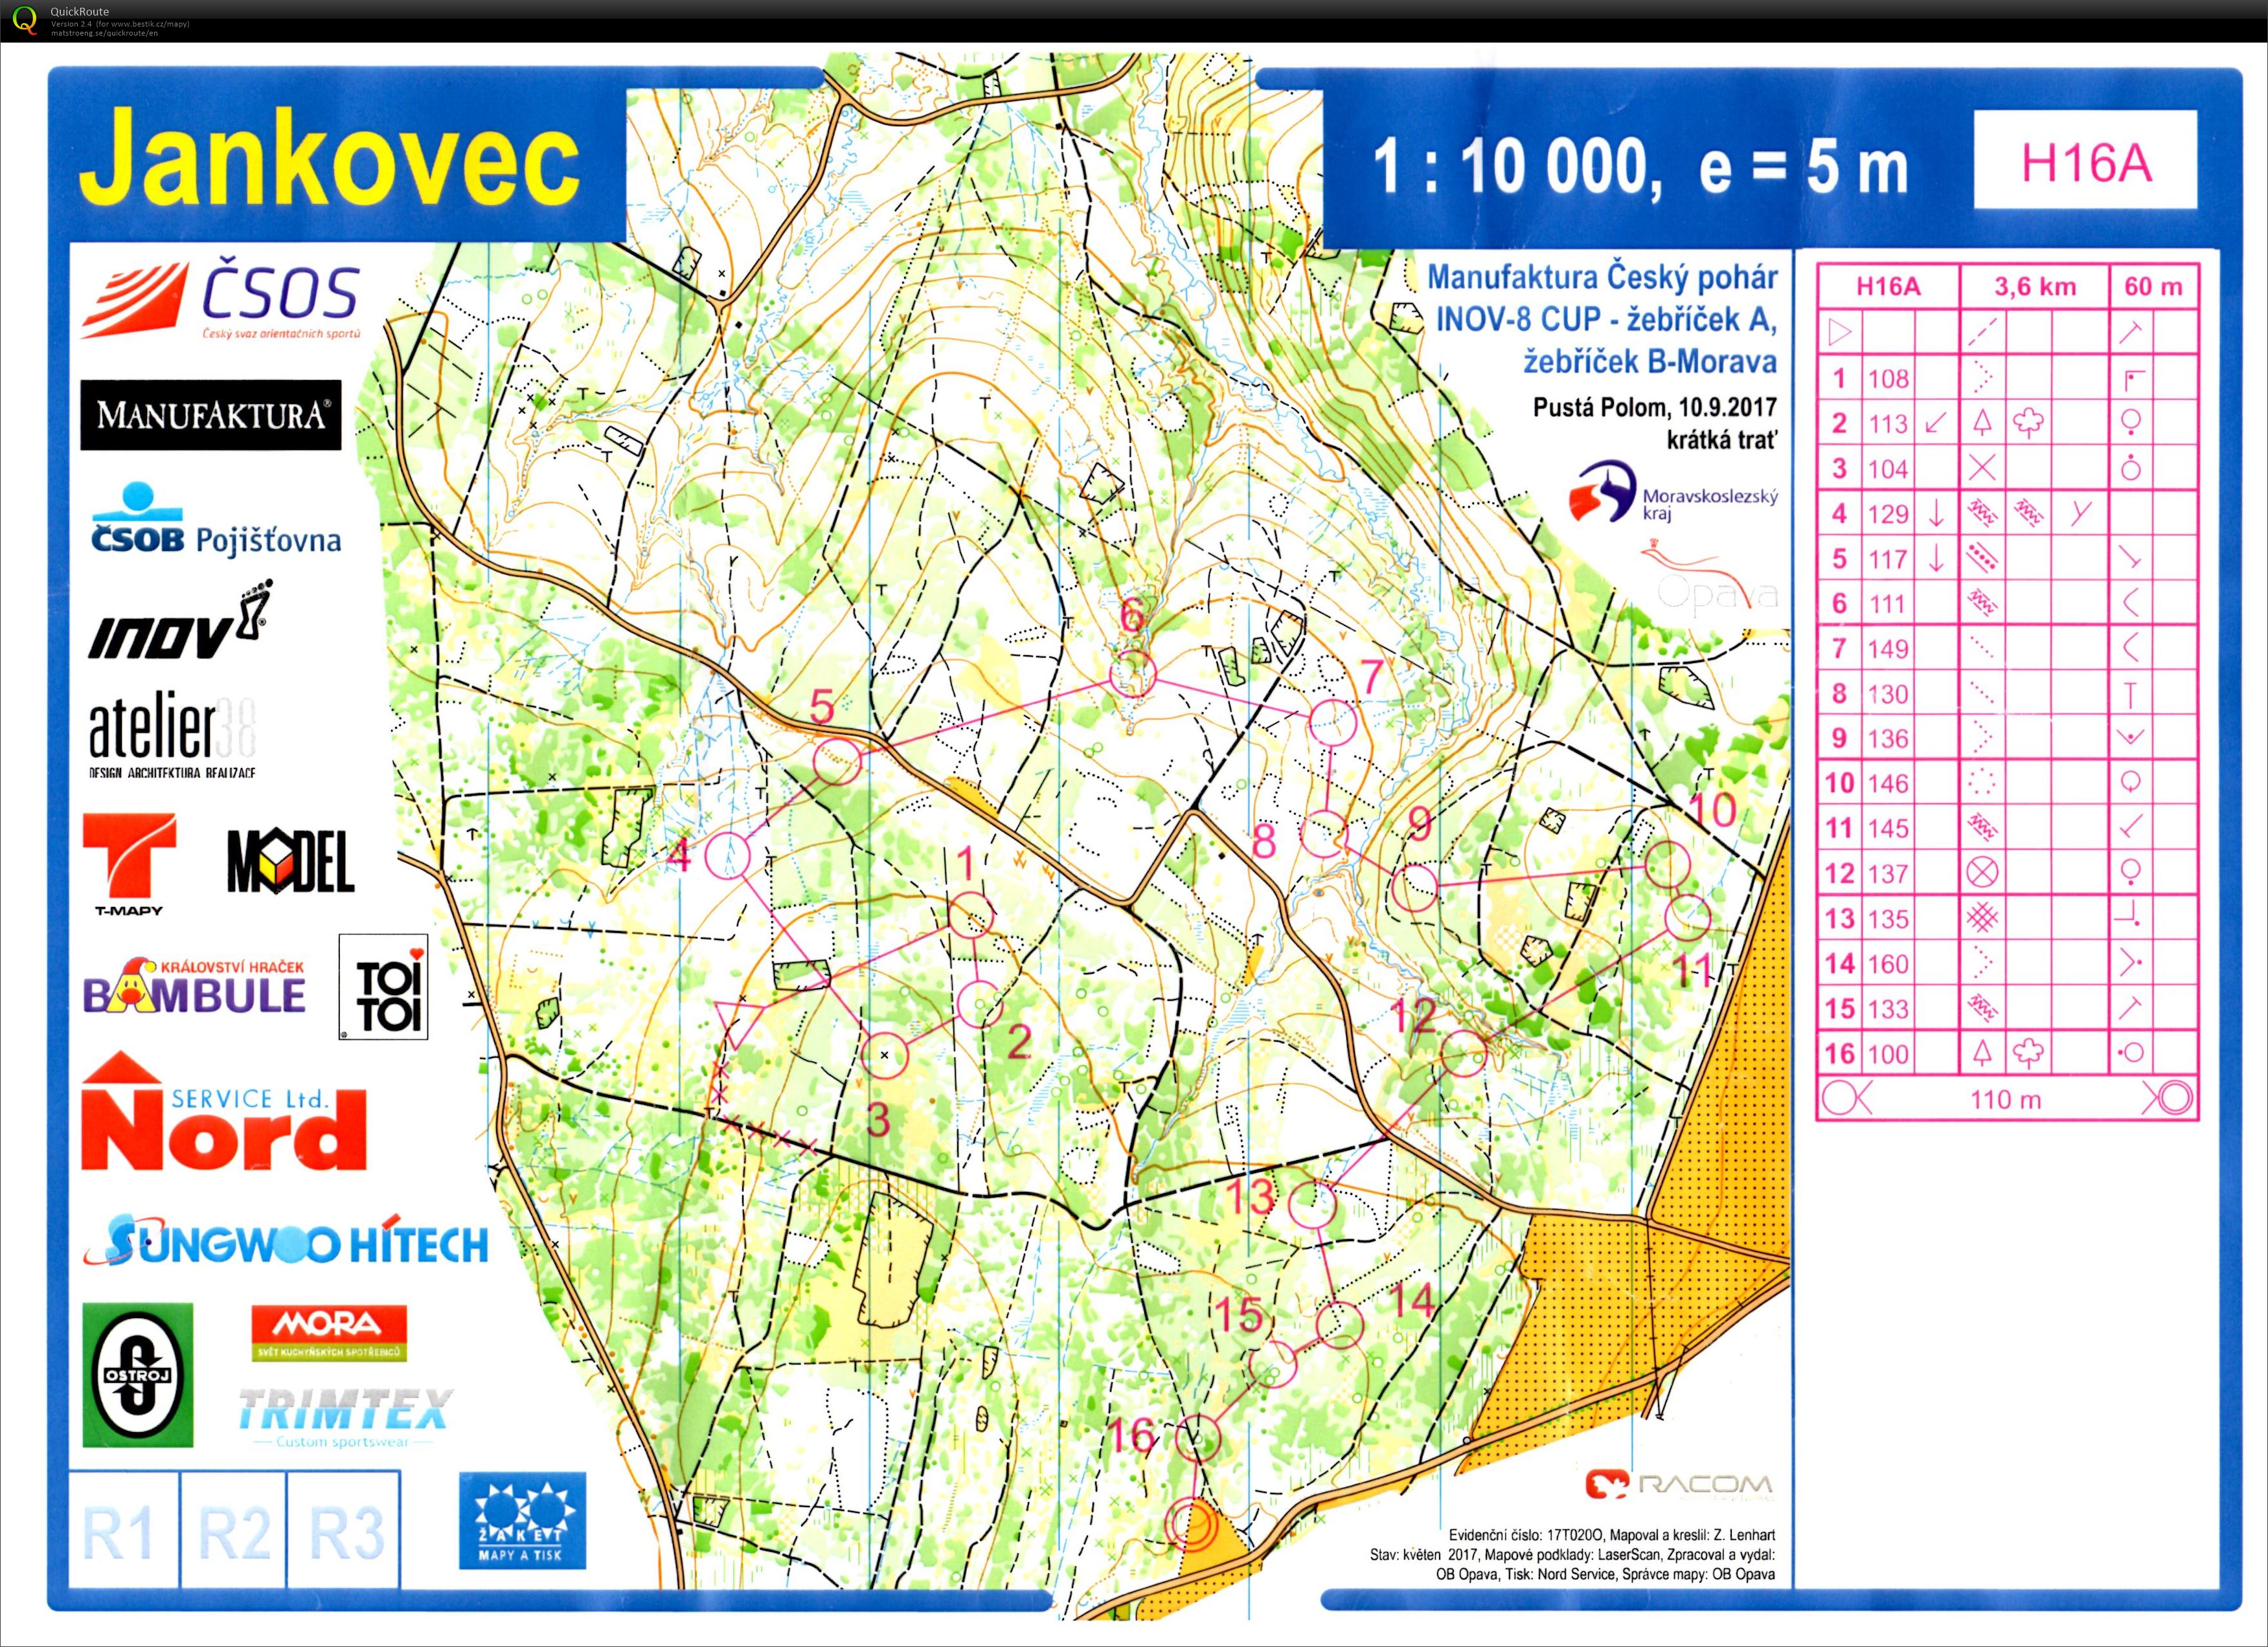Open the matstroeng.se/quickroute/en link

(104, 33)
